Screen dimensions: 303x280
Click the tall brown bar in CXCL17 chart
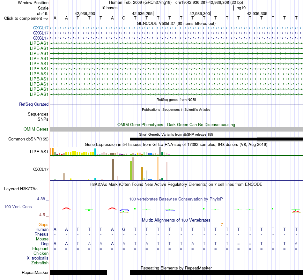point(113,170)
